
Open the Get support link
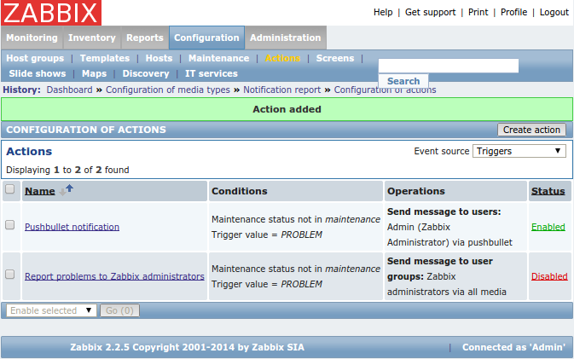(x=430, y=12)
